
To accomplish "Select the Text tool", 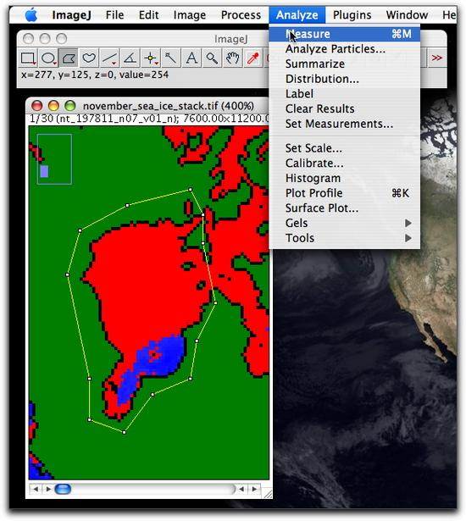I will pos(191,58).
